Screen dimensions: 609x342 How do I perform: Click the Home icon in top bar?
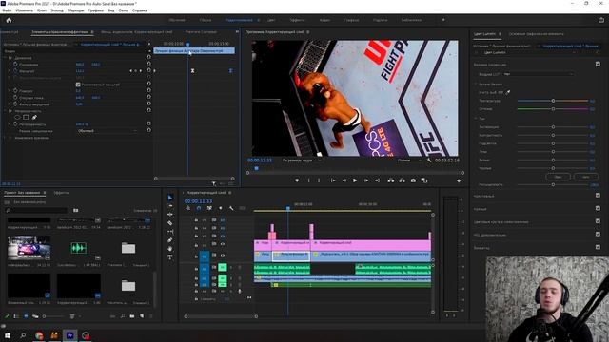tap(9, 20)
